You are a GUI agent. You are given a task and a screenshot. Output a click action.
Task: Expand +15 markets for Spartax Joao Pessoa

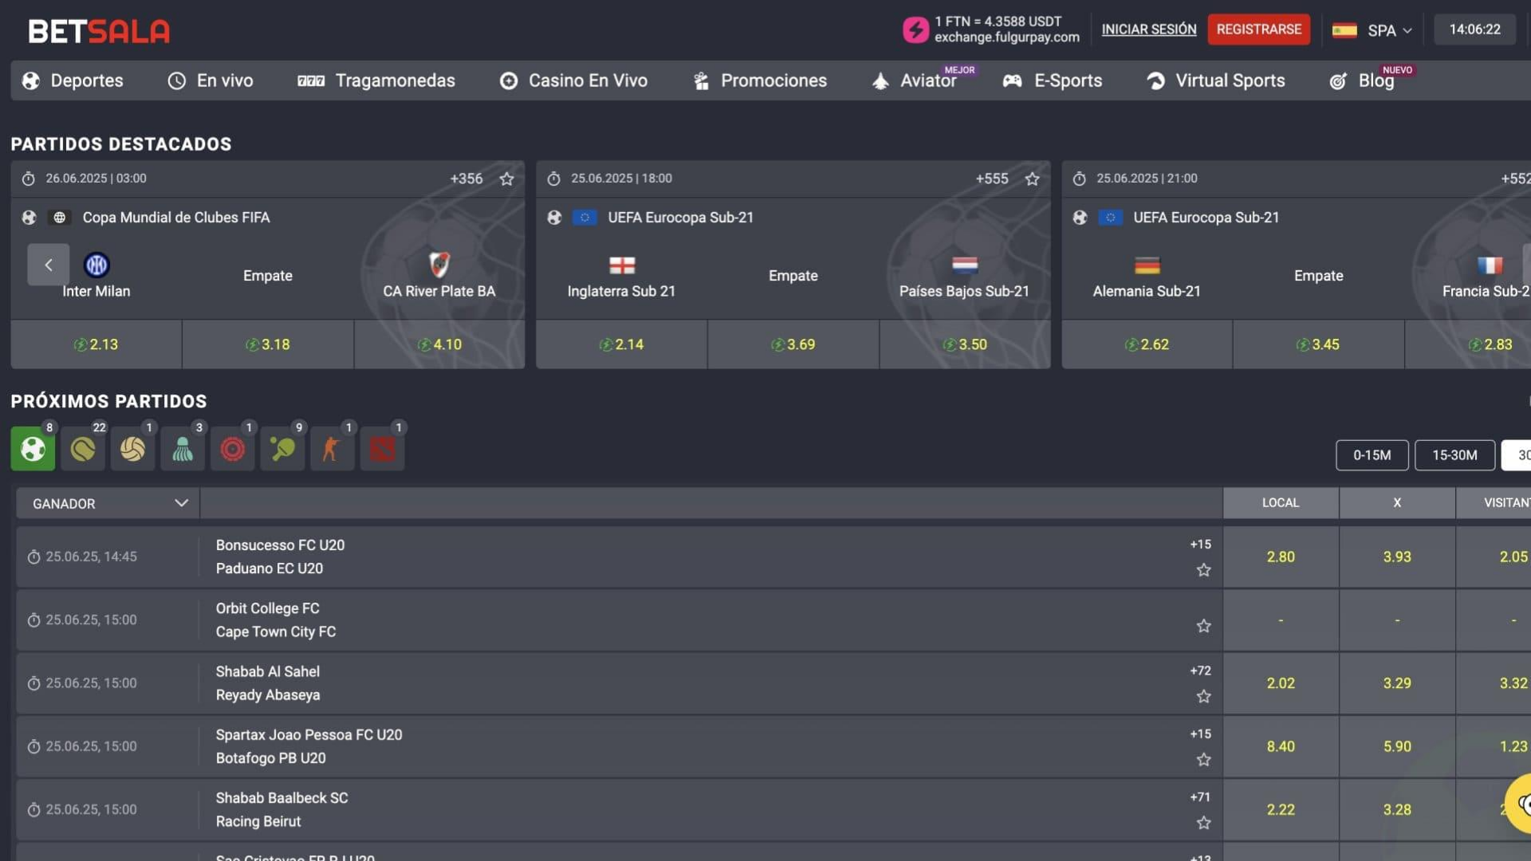(x=1200, y=733)
